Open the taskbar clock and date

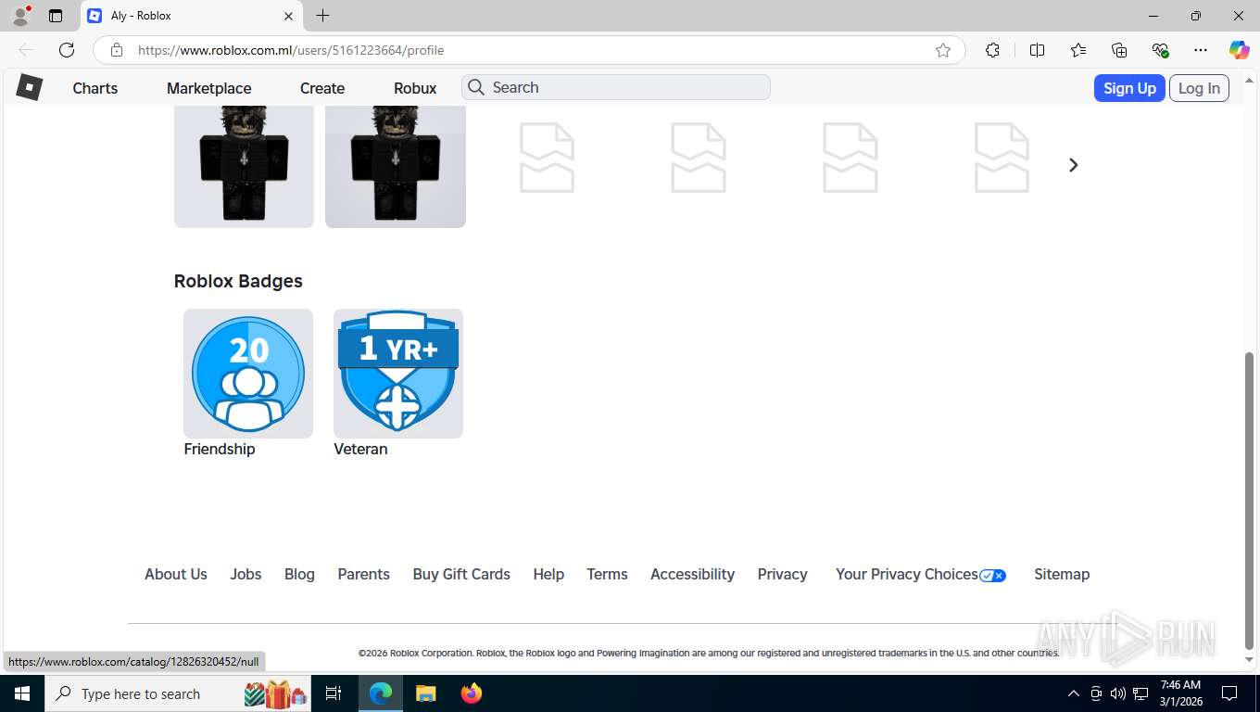[1180, 693]
